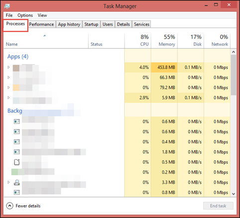
Task: Switch to the Details tab
Action: pos(123,24)
